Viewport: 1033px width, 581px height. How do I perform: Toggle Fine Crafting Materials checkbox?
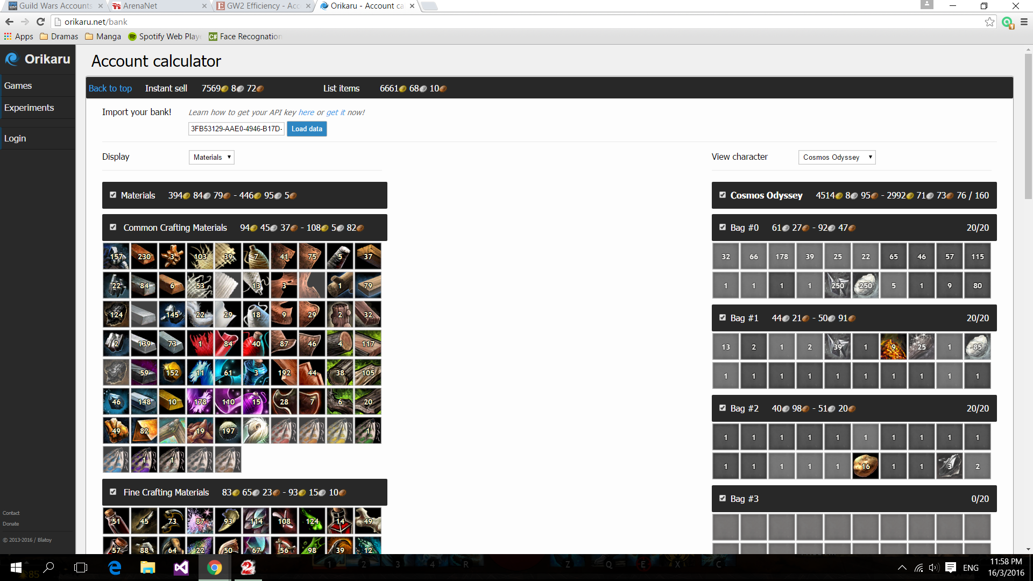tap(113, 492)
